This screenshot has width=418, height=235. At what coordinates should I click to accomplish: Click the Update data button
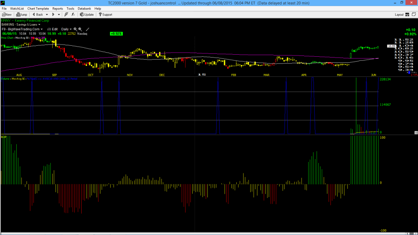87,14
